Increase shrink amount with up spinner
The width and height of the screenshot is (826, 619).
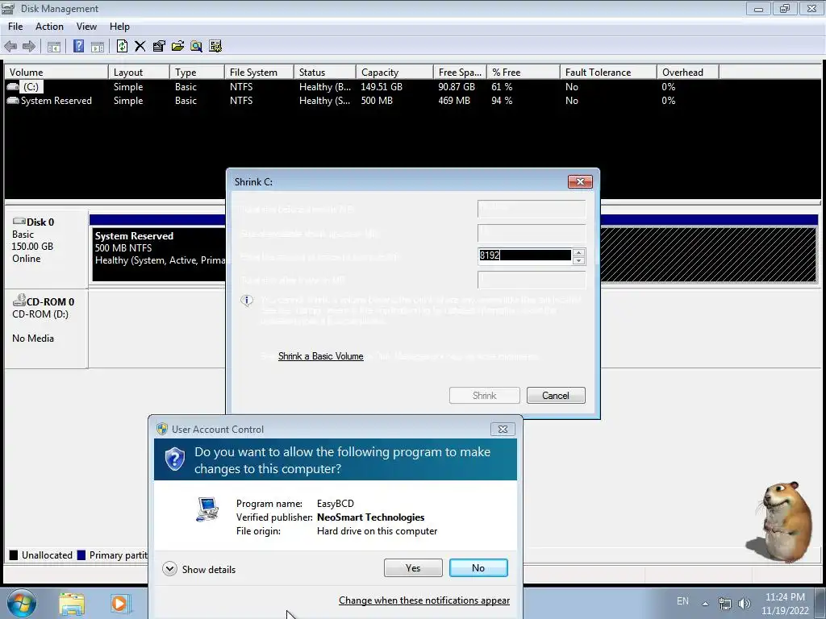[578, 252]
